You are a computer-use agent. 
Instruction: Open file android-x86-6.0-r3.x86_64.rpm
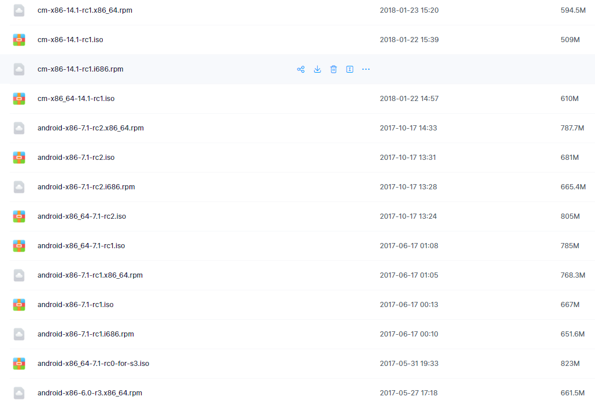90,393
